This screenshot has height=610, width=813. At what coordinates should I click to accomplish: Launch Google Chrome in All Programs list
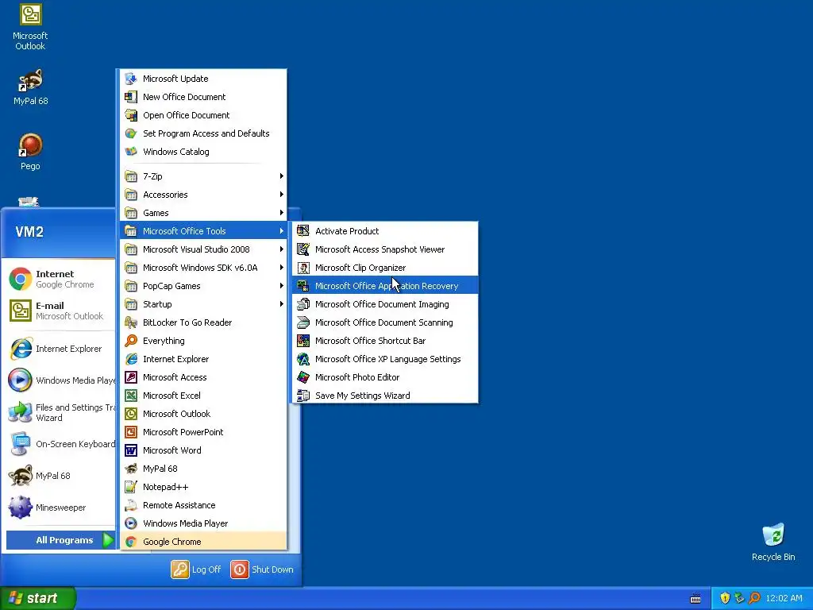click(x=203, y=542)
